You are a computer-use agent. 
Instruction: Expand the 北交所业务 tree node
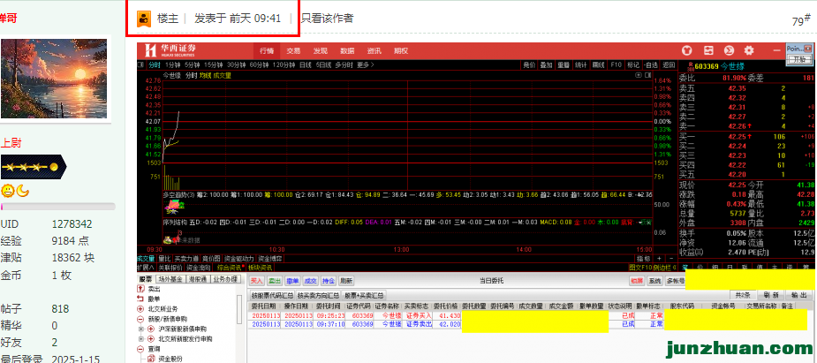[140, 309]
